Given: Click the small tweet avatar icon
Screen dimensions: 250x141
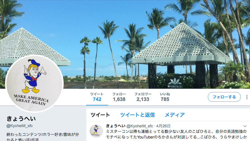Looking at the screenshot, I should click(96, 131).
